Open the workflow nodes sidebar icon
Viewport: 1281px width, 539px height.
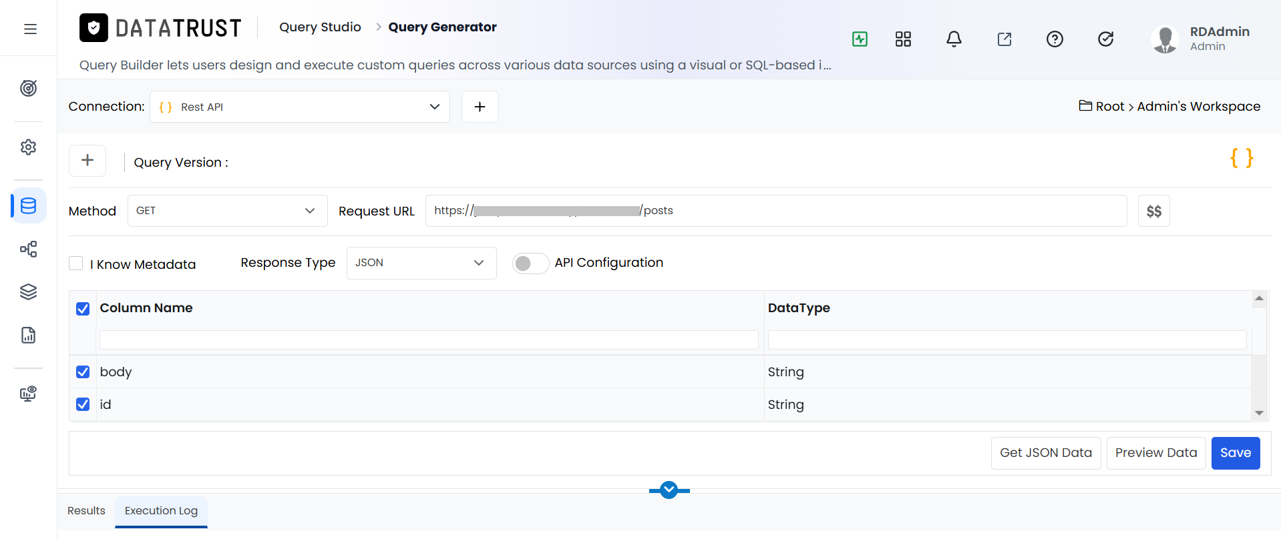[x=28, y=249]
